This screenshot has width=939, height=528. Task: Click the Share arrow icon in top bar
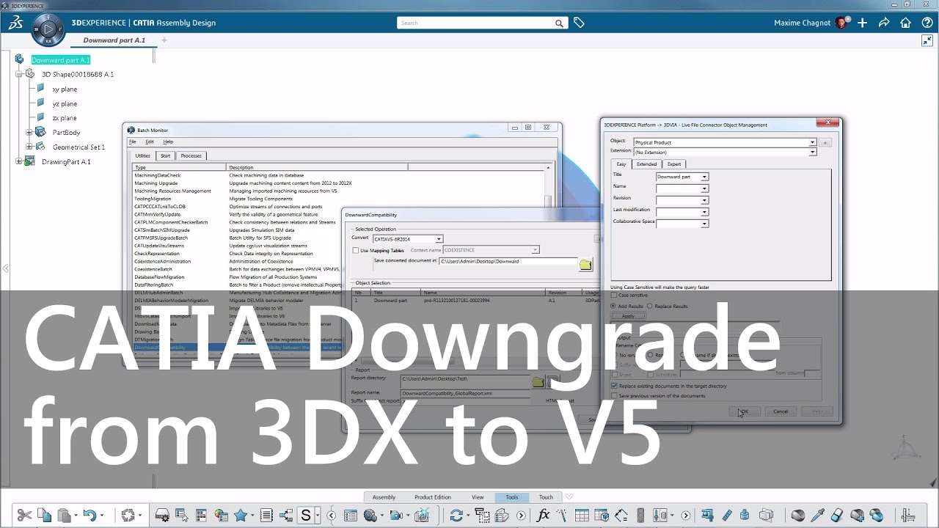pyautogui.click(x=884, y=23)
